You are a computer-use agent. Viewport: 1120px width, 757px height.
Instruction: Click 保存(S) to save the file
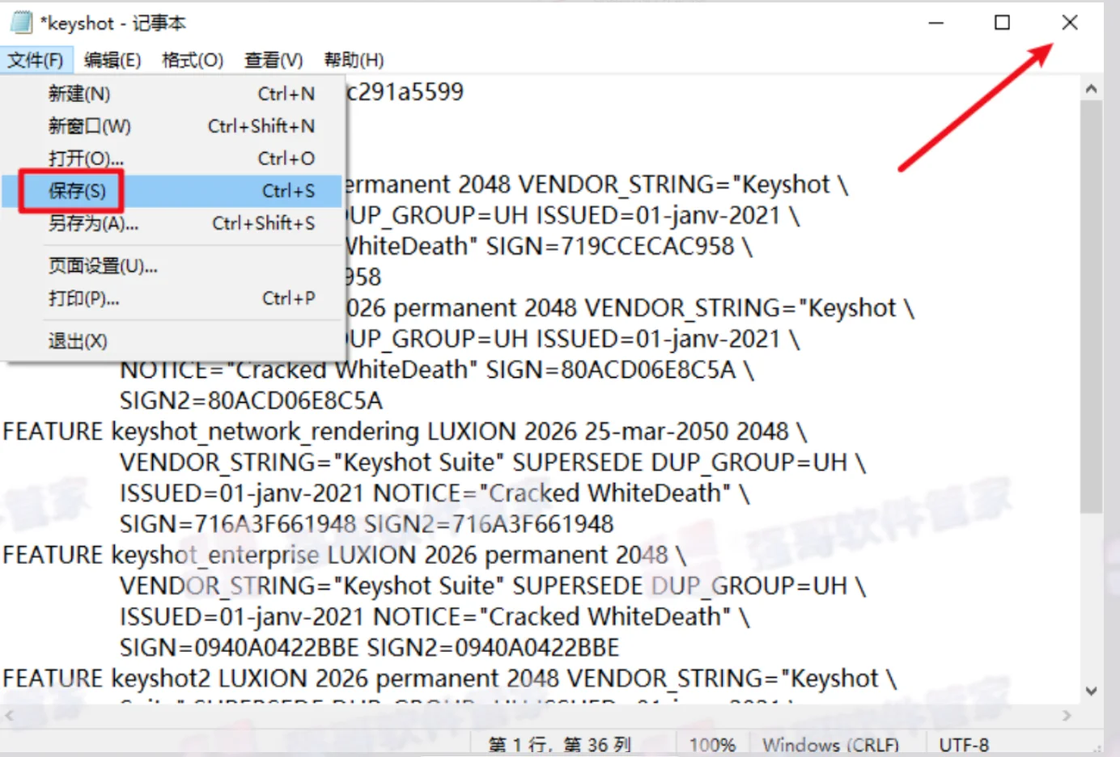click(x=172, y=191)
